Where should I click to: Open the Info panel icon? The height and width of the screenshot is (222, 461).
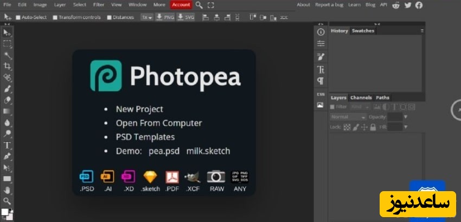pos(321,32)
